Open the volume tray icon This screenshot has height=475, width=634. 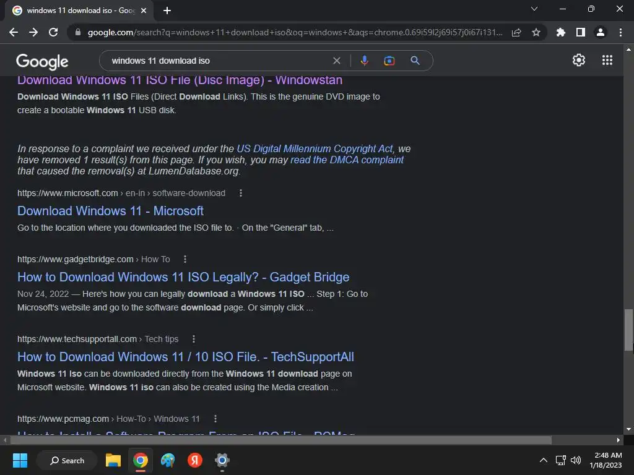pyautogui.click(x=576, y=460)
